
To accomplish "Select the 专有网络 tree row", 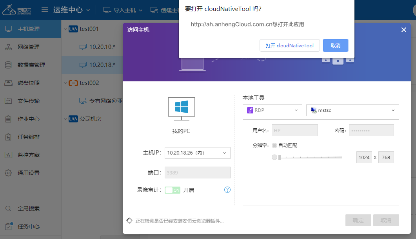I will [92, 101].
